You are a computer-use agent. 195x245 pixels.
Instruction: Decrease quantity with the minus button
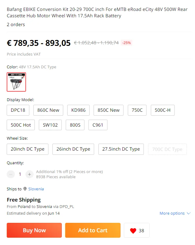[x=11, y=174]
